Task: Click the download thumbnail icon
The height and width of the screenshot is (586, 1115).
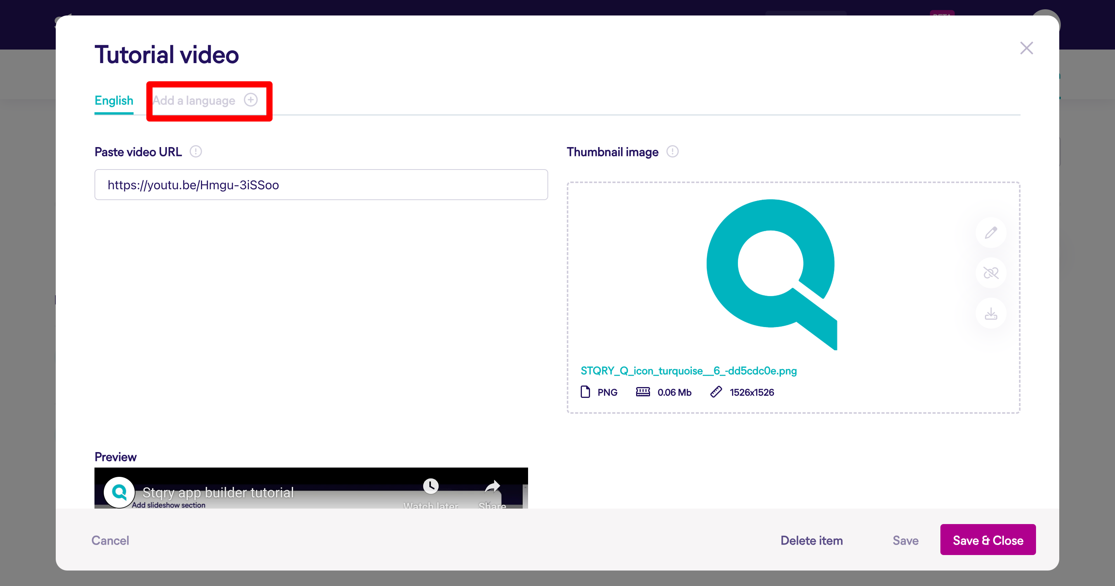Action: click(991, 314)
